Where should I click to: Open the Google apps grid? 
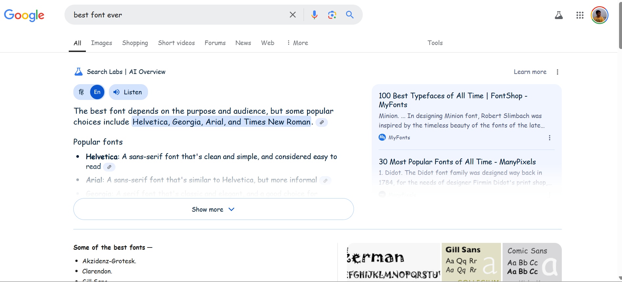[580, 15]
